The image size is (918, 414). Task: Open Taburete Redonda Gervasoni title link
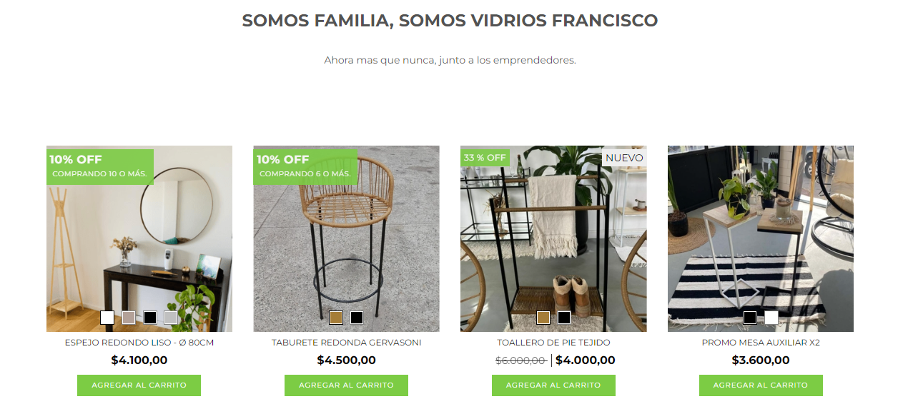pos(346,343)
